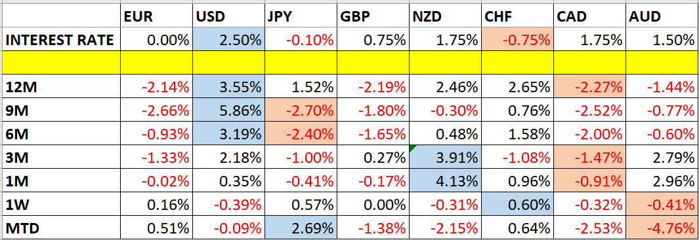Select the JPY MTD cell 2.69%
Screen dimensions: 699x240
click(301, 228)
